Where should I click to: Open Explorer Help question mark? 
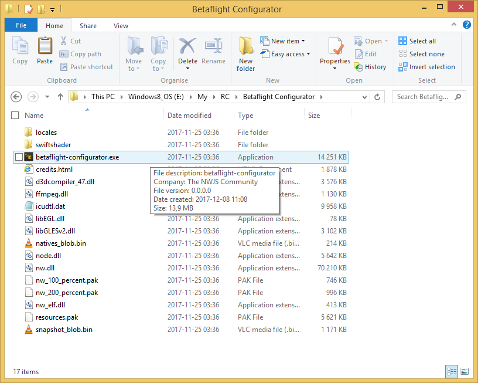click(x=466, y=25)
